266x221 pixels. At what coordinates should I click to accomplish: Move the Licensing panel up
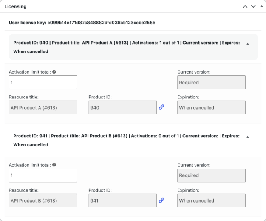tap(245, 7)
